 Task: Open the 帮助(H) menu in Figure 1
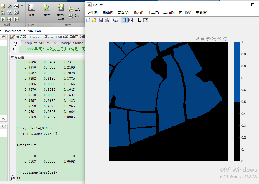(x=202, y=13)
